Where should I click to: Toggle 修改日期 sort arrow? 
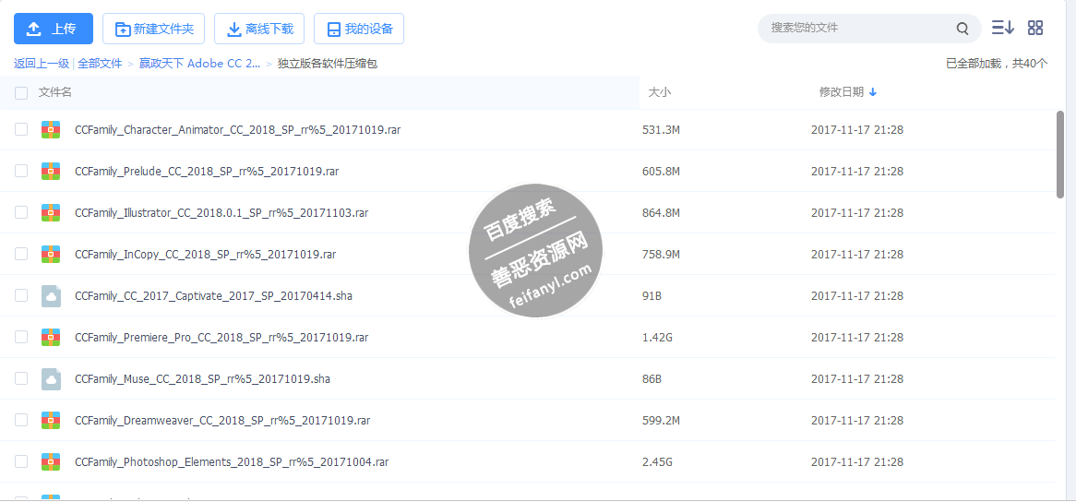[873, 92]
